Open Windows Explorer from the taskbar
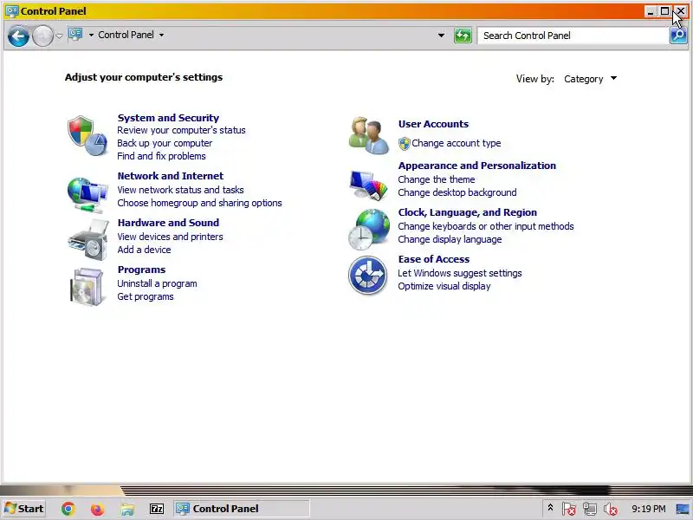 pyautogui.click(x=127, y=509)
